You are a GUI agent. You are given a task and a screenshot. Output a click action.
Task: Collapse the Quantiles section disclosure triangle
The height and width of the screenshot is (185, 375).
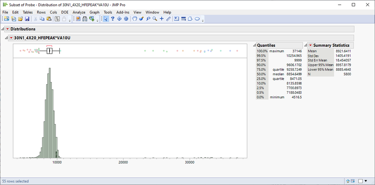point(254,45)
